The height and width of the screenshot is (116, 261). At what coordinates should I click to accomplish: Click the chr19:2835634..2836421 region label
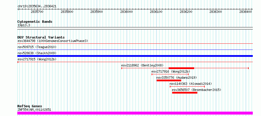[x=37, y=6]
